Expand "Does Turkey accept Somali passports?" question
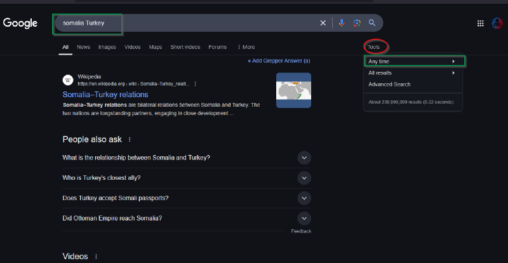 point(304,198)
